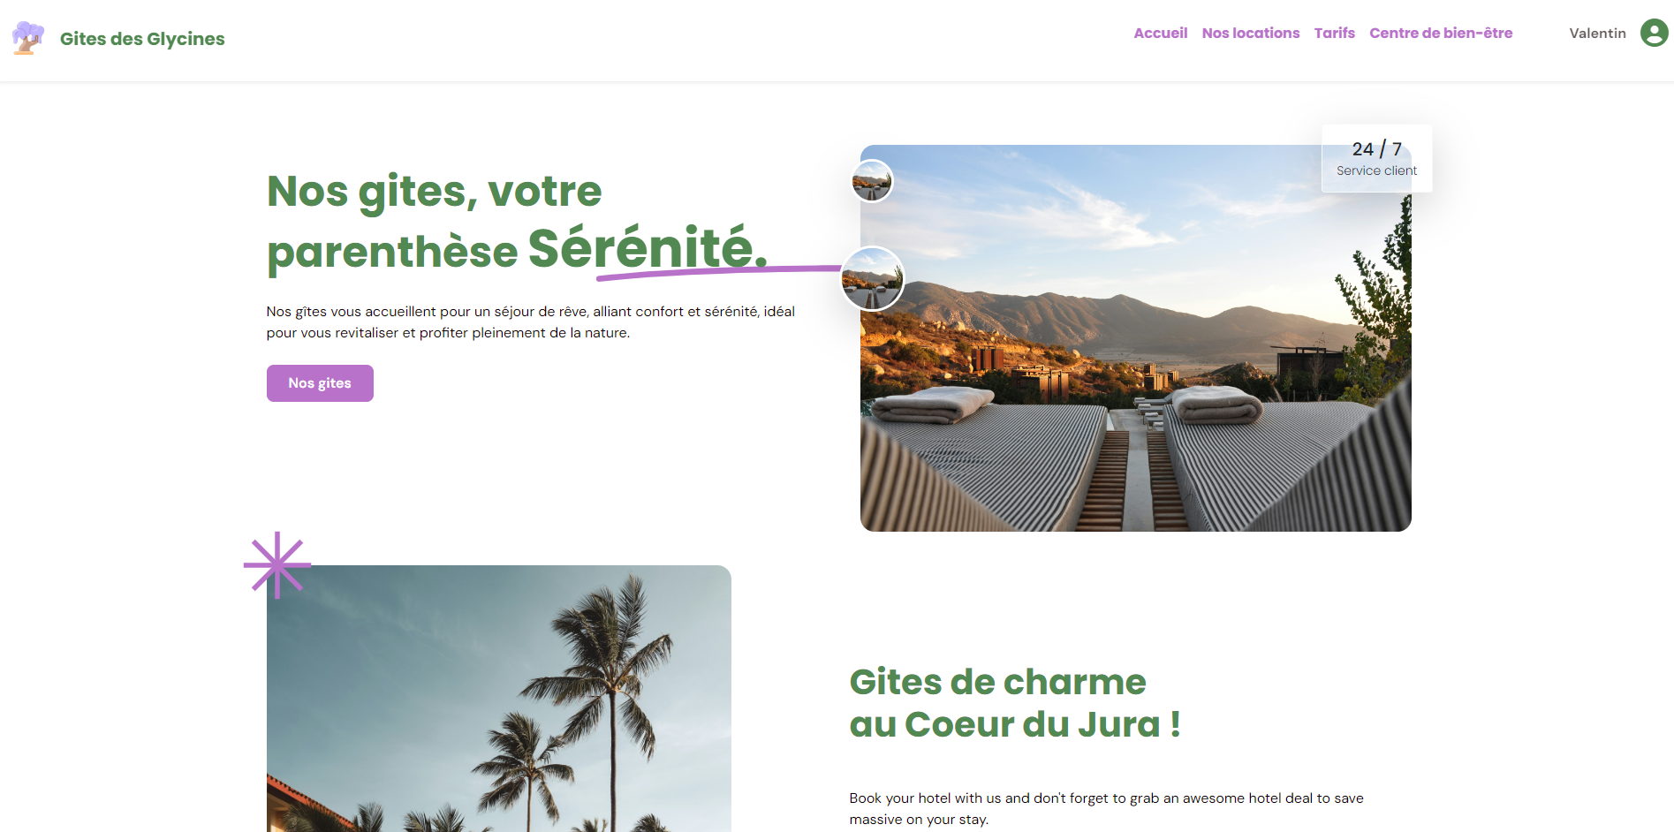Click the wisteria tree logo icon
The width and height of the screenshot is (1674, 832).
coord(28,38)
